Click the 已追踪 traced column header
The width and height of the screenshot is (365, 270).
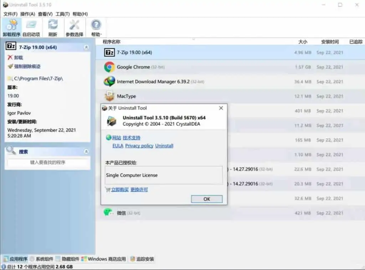tap(356, 42)
